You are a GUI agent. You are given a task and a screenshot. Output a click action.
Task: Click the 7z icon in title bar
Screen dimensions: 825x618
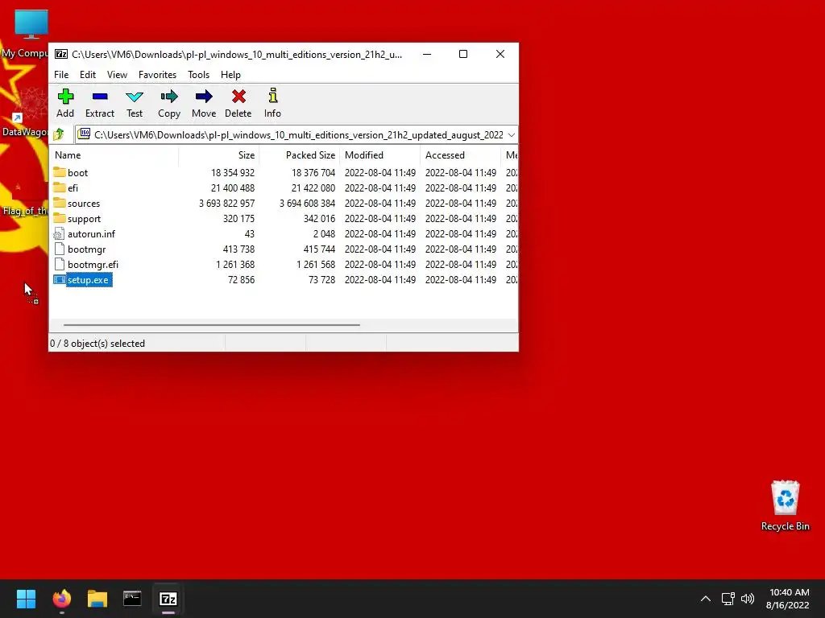tap(61, 54)
